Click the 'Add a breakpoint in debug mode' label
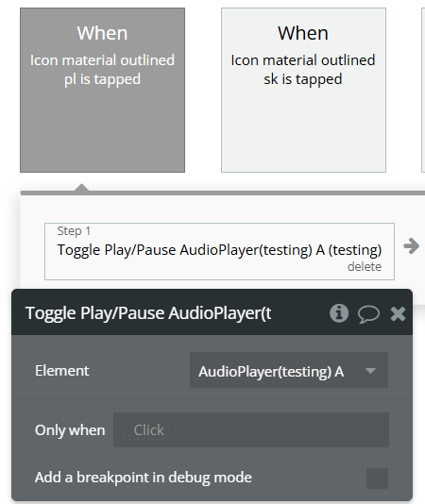 pos(144,478)
